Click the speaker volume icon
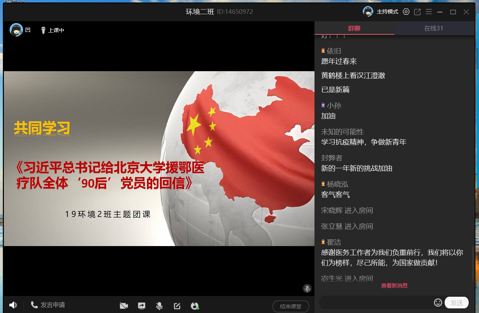479x313 pixels. pos(13,305)
